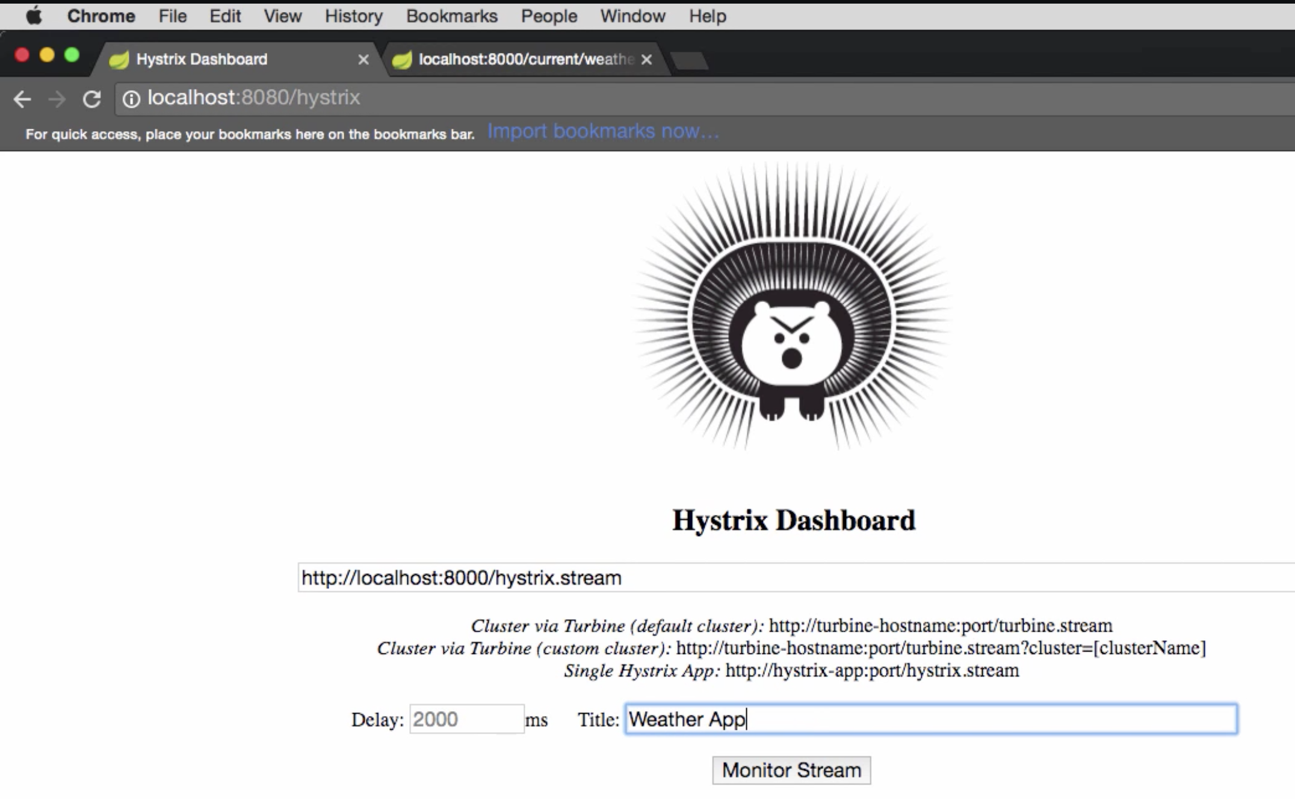Click the forward navigation arrow

click(57, 99)
